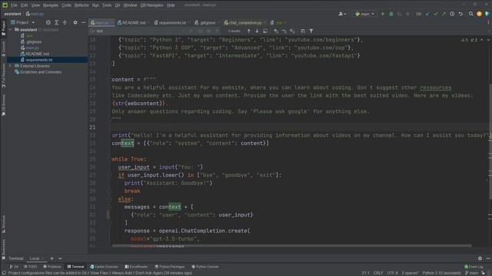Expand External Libraries node
492x276 pixels.
(x=10, y=66)
